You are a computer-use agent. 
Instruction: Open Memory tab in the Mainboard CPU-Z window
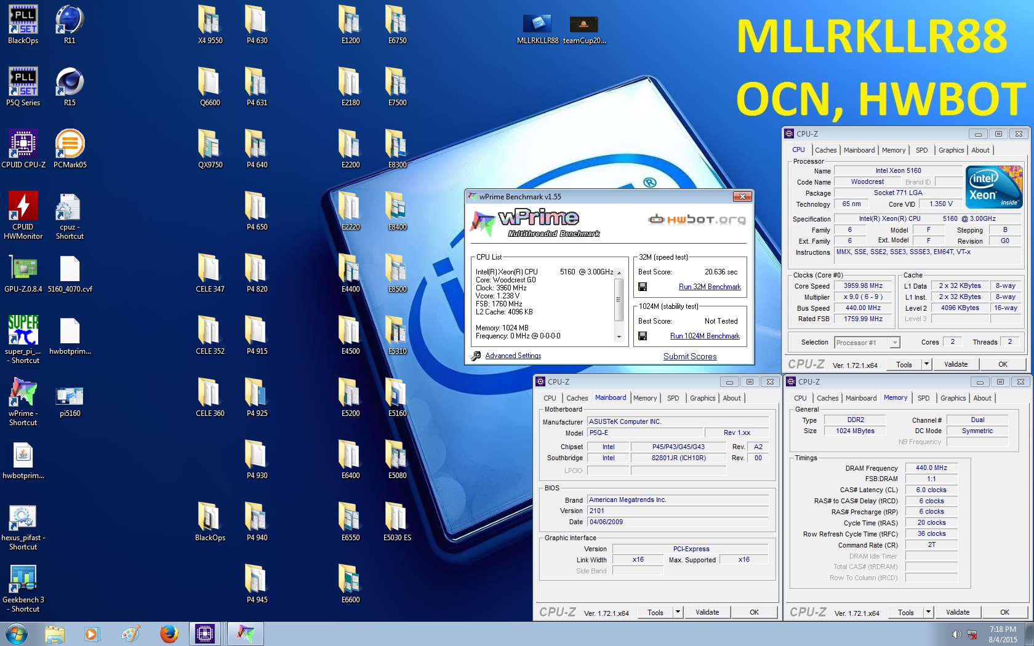coord(645,398)
